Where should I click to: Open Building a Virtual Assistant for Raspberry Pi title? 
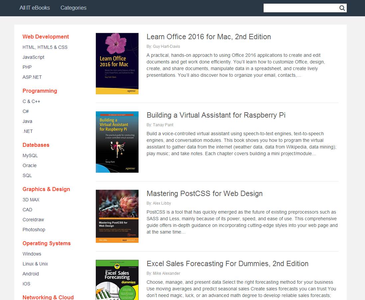tap(216, 115)
